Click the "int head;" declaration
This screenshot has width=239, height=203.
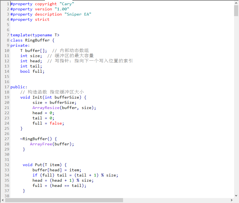[31, 61]
